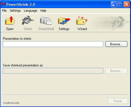Screen dimensions: 131x107
Task: Click the Save shrinked presentation as field
Action: 53,71
